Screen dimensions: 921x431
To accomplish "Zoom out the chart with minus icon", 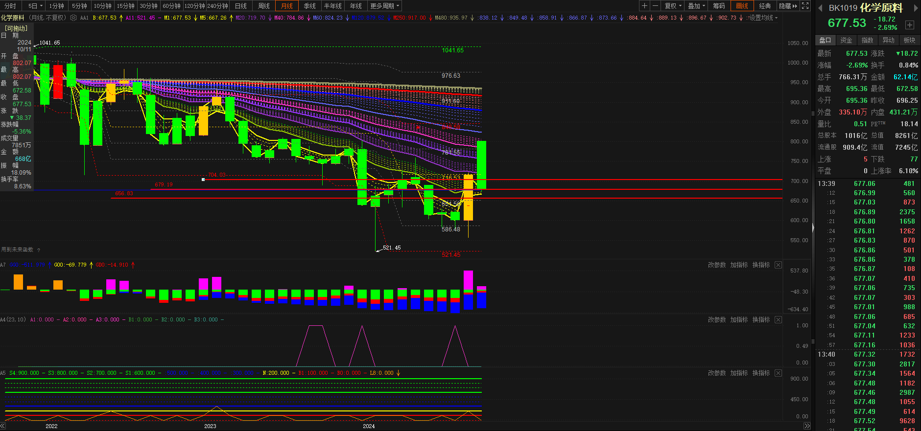I will (x=655, y=6).
